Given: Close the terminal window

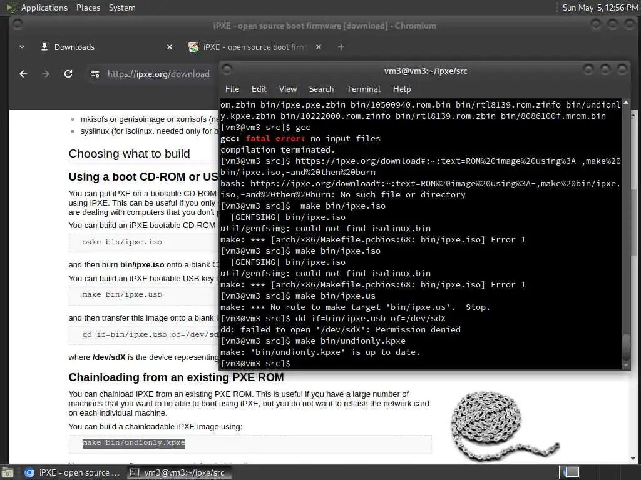Looking at the screenshot, I should click(622, 69).
